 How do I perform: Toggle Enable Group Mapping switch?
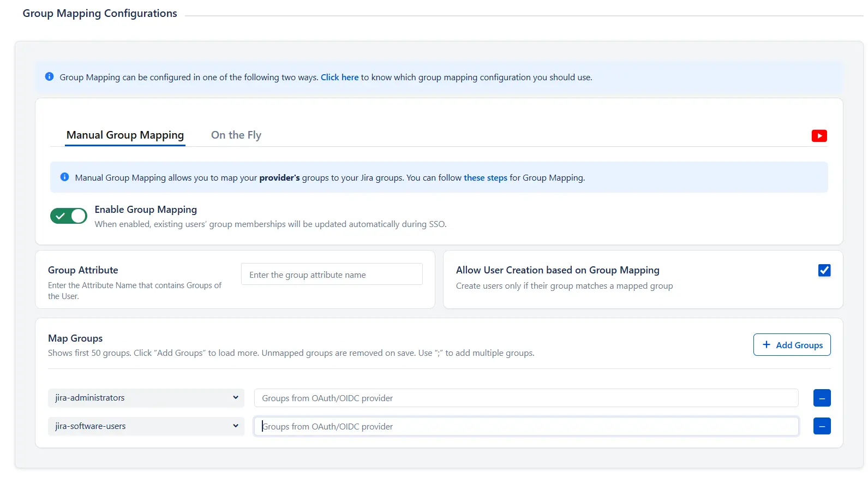click(x=68, y=216)
